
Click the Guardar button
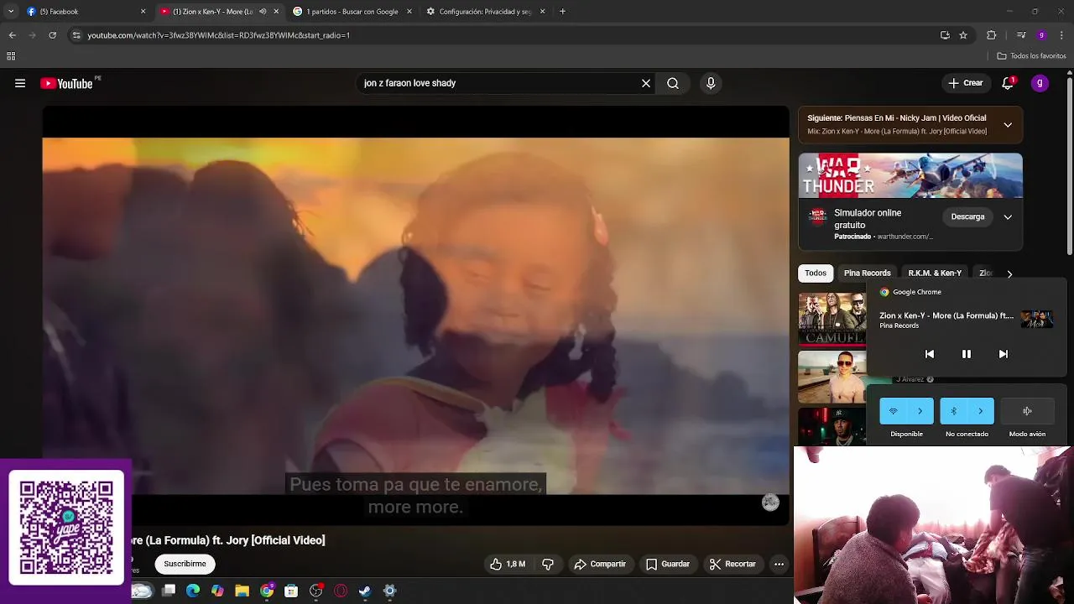tap(668, 564)
